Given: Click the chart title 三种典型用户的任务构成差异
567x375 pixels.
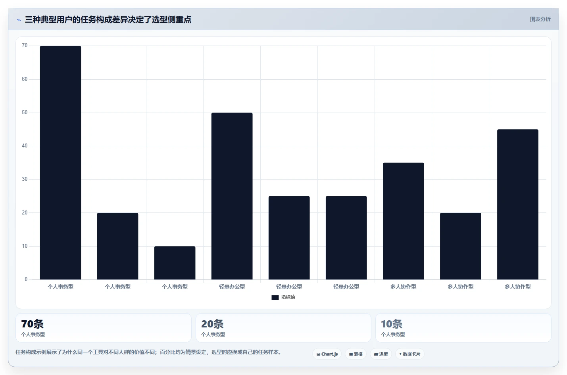Looking at the screenshot, I should tap(108, 19).
